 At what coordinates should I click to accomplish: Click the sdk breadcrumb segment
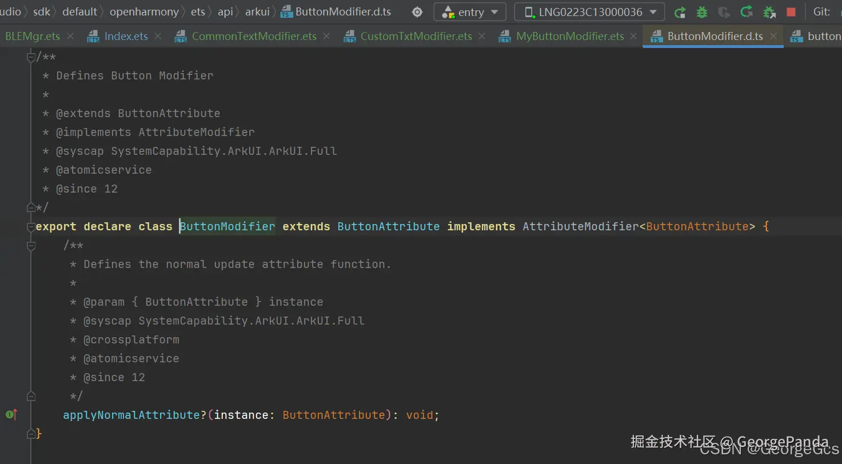pyautogui.click(x=42, y=12)
